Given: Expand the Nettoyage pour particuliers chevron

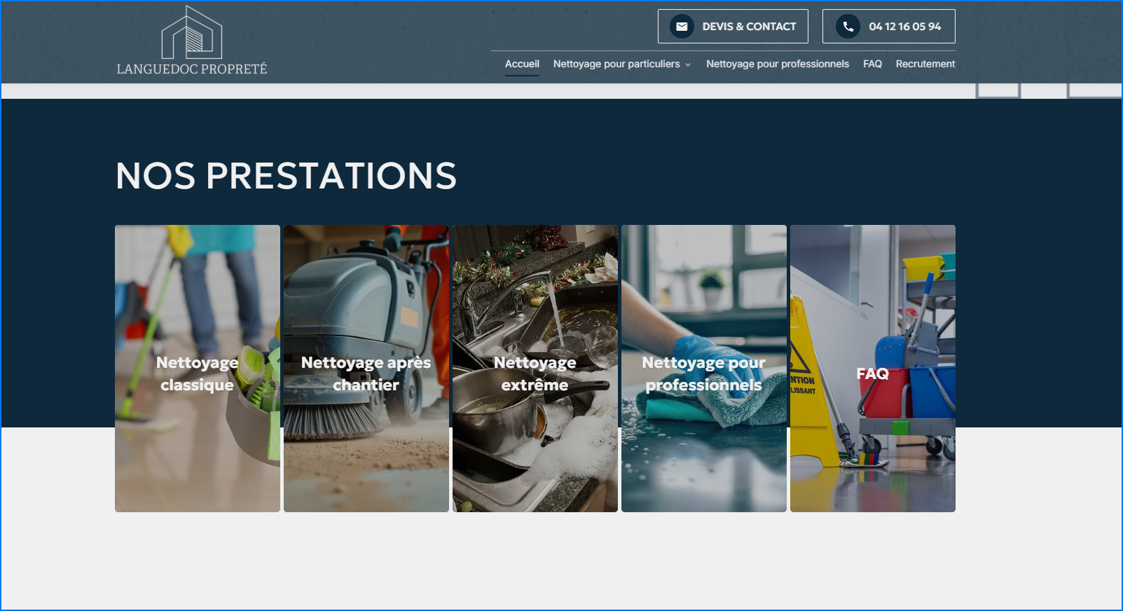Looking at the screenshot, I should 688,64.
